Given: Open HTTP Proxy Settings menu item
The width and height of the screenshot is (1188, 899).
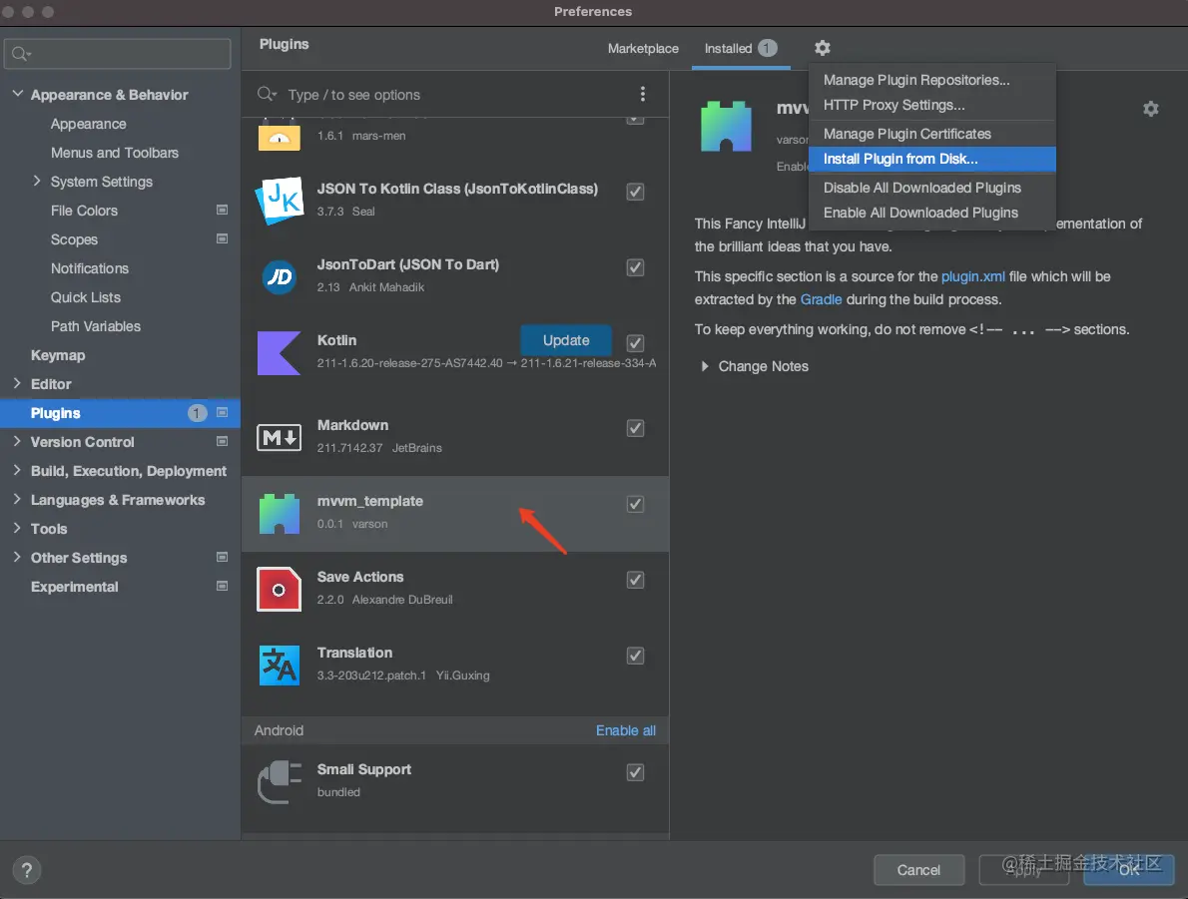Looking at the screenshot, I should coord(931,106).
